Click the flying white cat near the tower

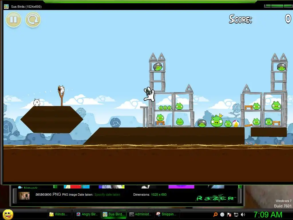149,94
